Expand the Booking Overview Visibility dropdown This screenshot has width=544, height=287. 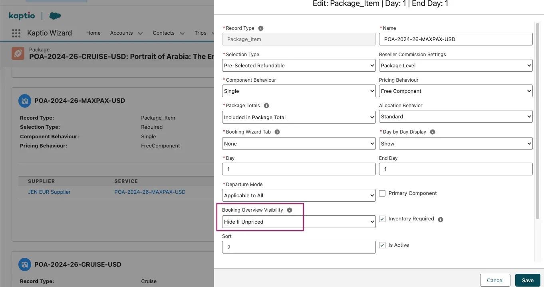tap(298, 222)
